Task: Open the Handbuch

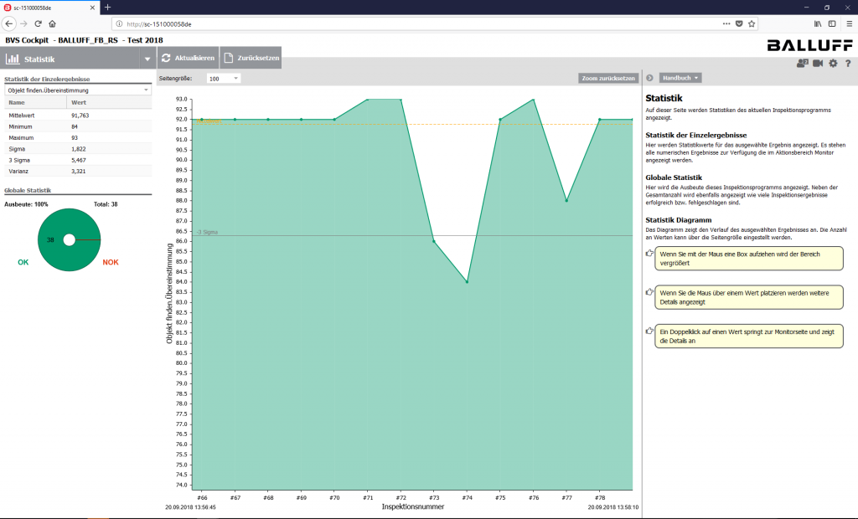Action: pos(679,76)
